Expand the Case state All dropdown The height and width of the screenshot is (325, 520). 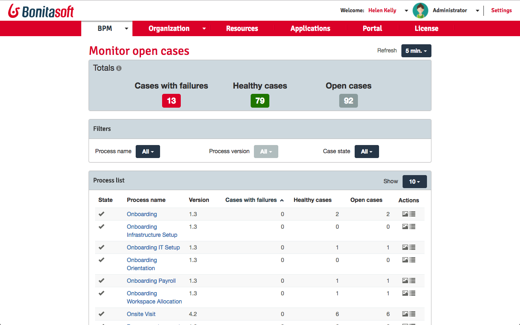(366, 152)
